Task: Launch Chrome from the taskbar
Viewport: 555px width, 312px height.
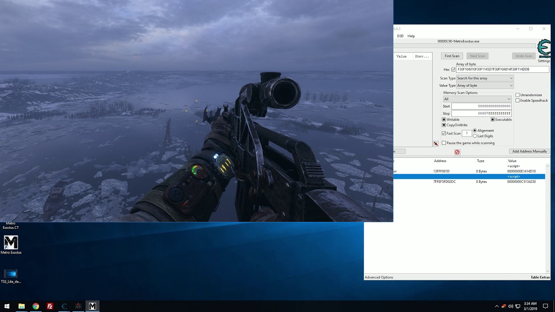Action: point(36,306)
